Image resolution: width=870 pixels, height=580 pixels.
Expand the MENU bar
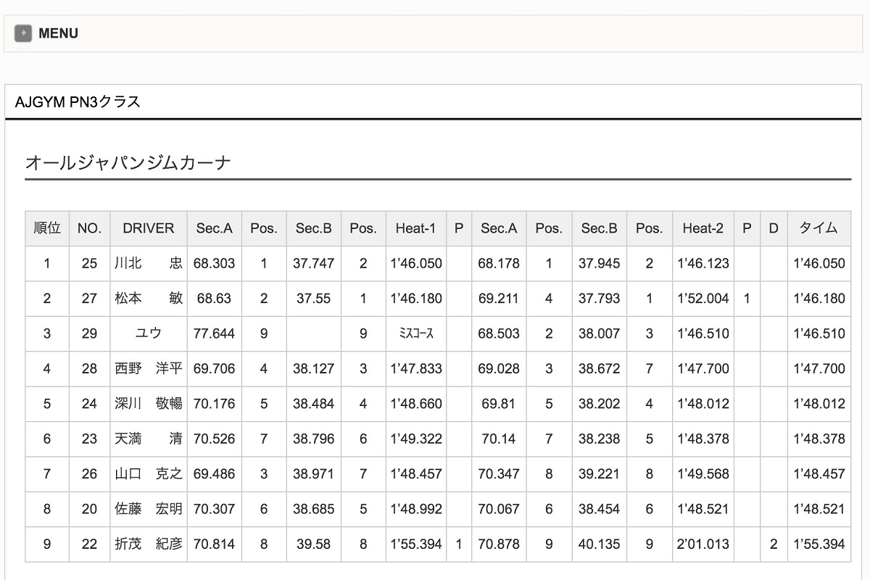(x=58, y=33)
